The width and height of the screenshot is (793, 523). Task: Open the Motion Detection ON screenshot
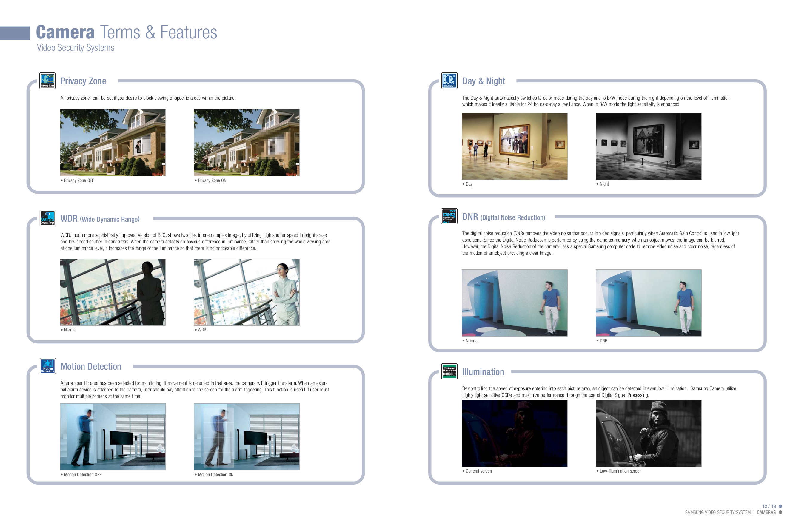point(246,437)
